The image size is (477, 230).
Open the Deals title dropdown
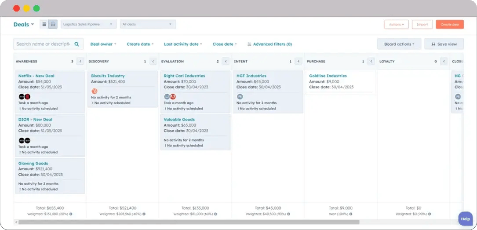(24, 24)
